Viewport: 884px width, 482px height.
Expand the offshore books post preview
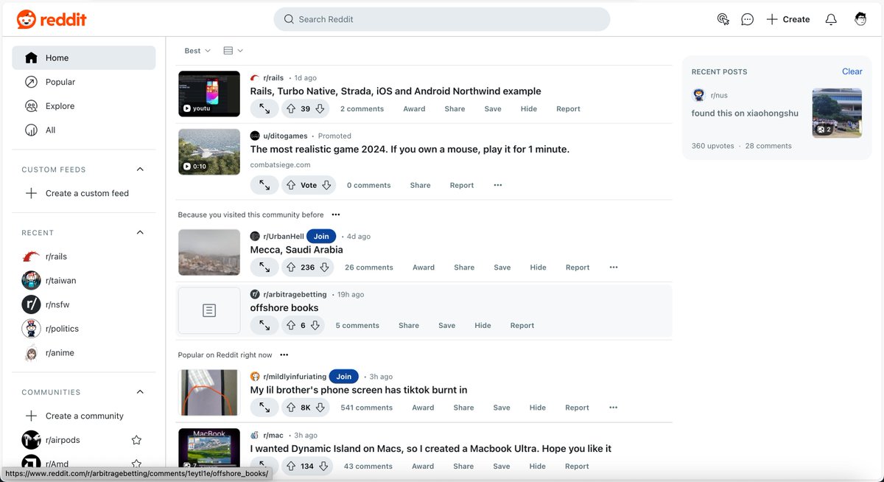264,325
